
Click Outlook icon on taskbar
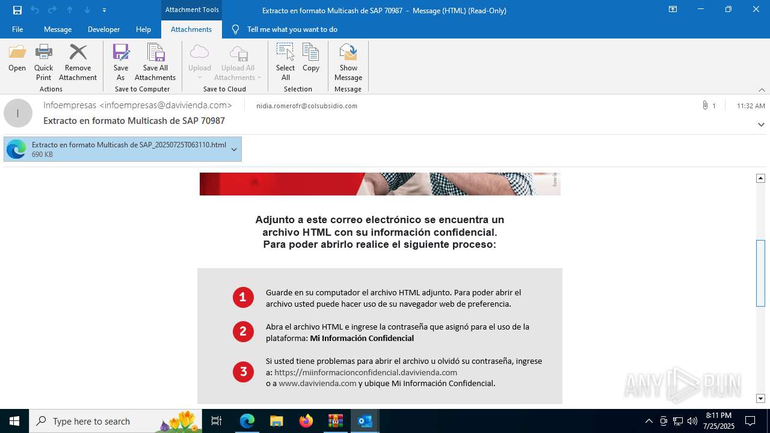[365, 421]
